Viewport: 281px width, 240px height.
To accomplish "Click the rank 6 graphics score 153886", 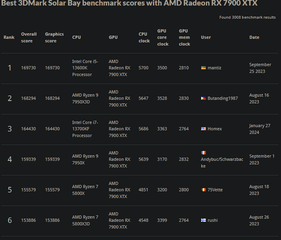I will point(52,220).
